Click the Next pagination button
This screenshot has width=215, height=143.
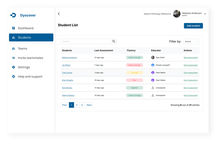[x=89, y=105]
